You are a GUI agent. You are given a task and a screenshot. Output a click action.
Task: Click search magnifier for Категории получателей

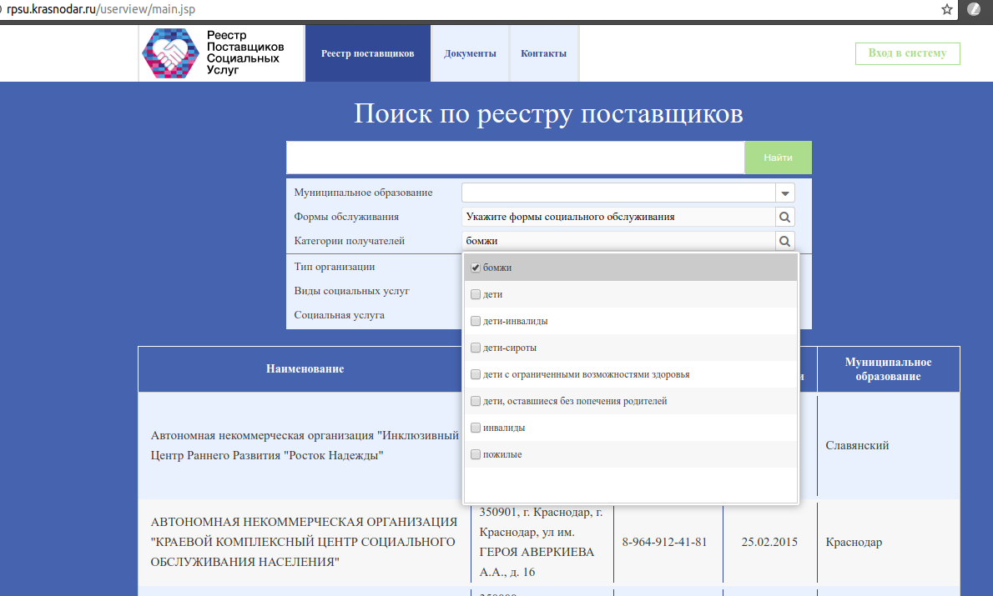click(x=784, y=241)
